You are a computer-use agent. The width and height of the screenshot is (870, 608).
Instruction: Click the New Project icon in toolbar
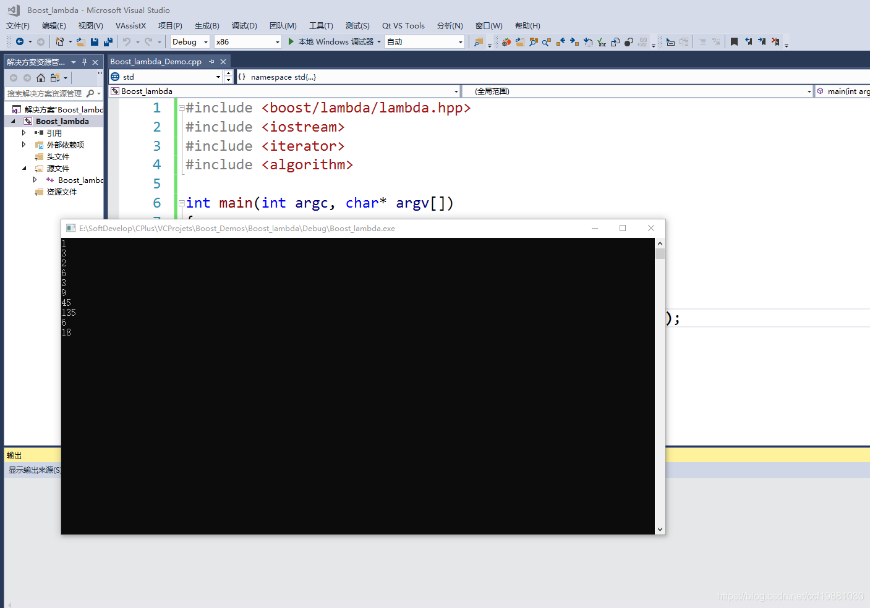(59, 41)
